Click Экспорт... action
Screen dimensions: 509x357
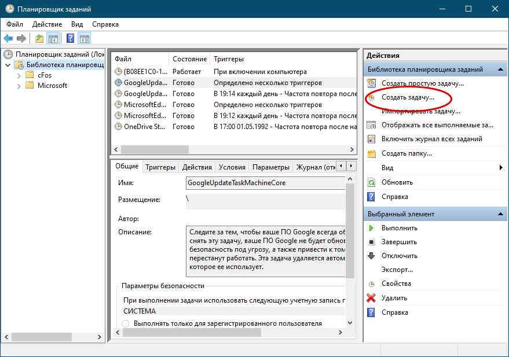[397, 270]
